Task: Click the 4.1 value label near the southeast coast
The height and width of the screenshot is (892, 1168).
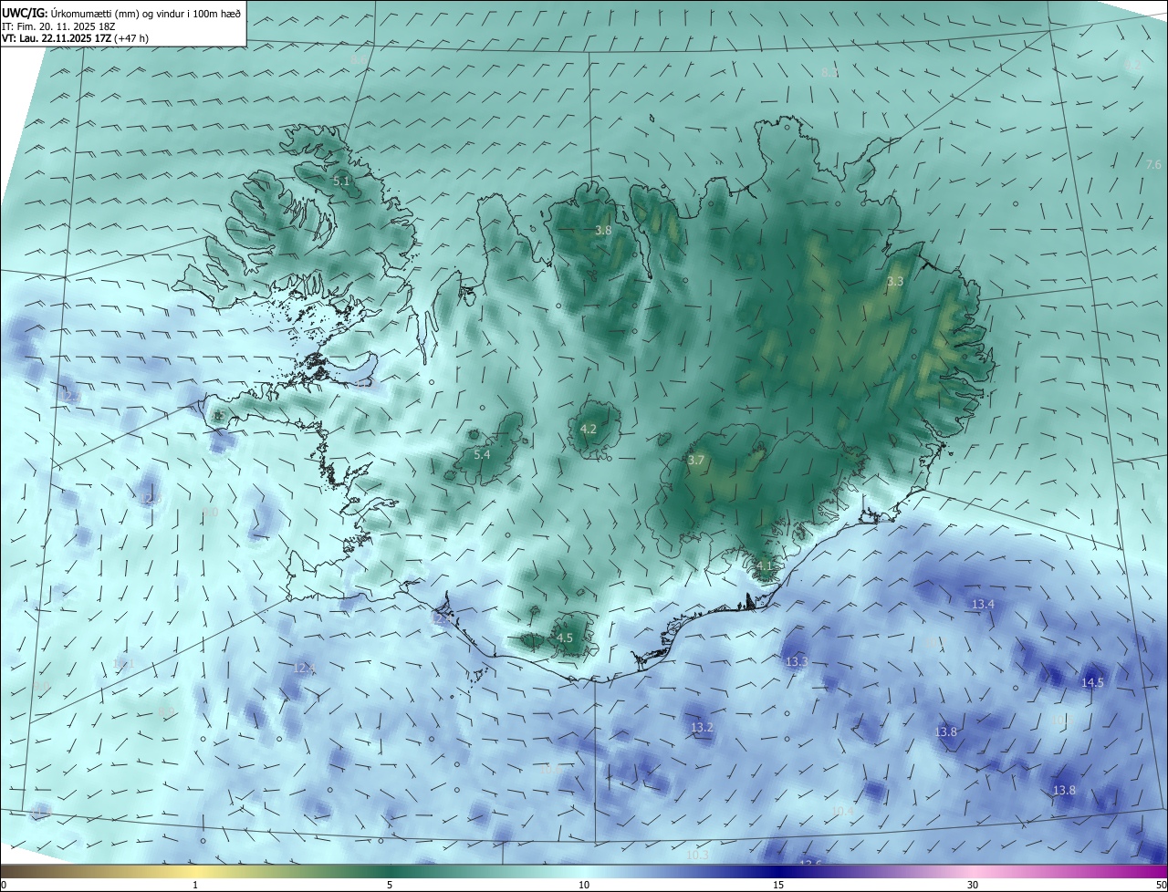Action: [765, 565]
